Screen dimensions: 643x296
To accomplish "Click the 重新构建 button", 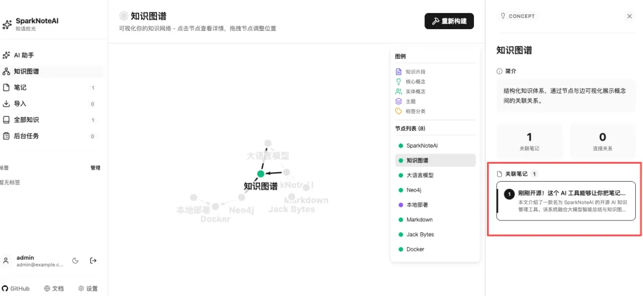I will pos(449,21).
